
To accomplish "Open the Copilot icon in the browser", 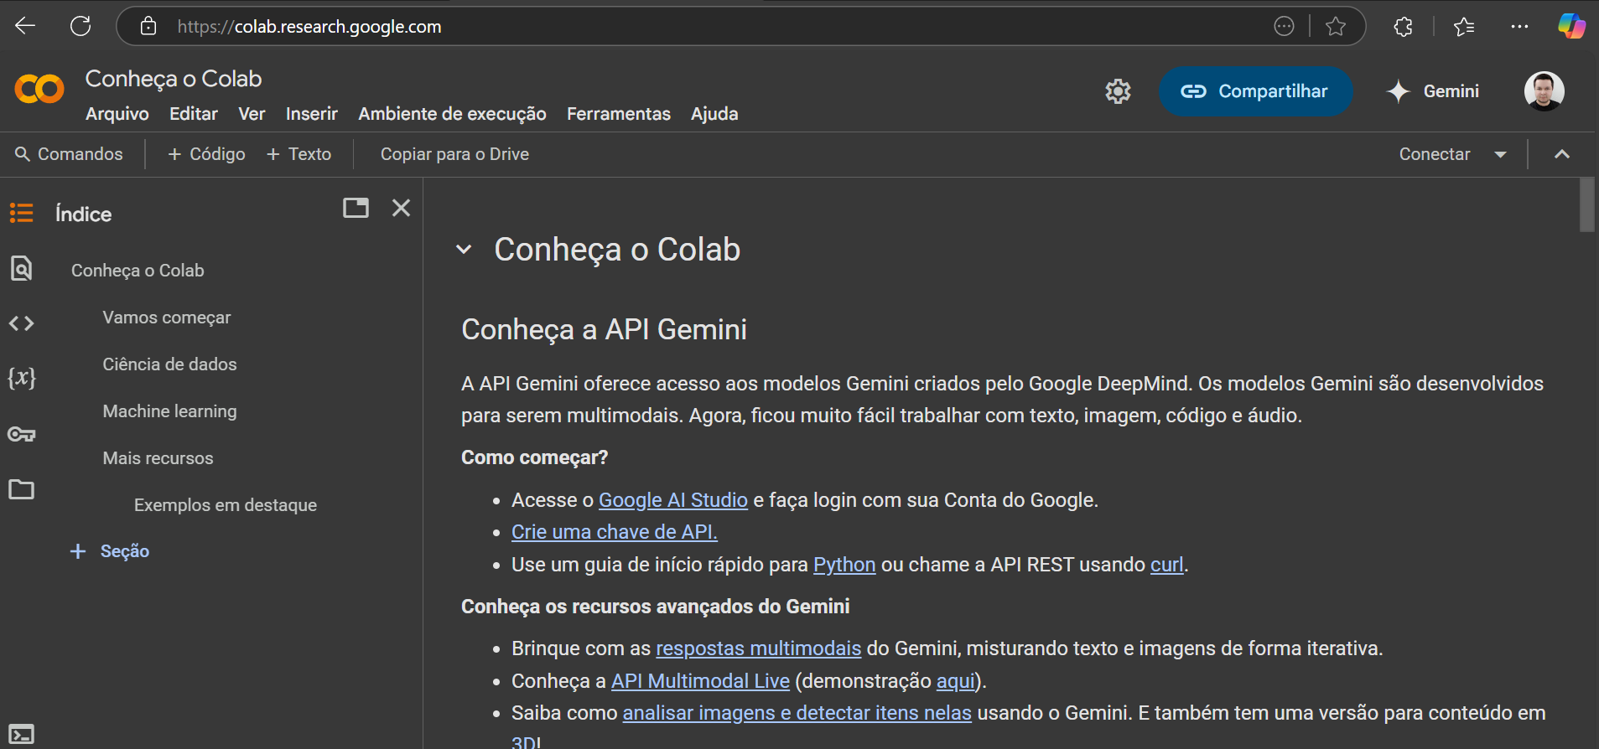I will point(1571,26).
